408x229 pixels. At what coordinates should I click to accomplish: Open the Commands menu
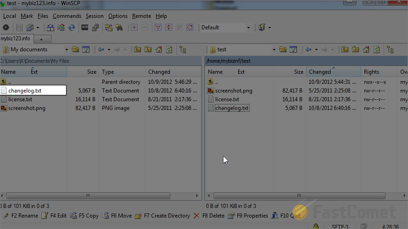click(x=67, y=16)
